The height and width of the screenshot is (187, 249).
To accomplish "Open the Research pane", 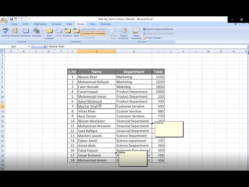I will [15, 32].
